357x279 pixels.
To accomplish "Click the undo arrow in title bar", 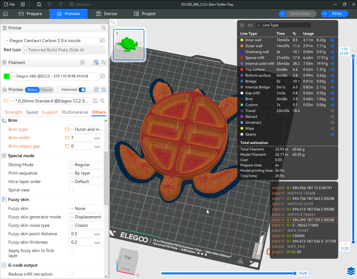I will (50, 4).
